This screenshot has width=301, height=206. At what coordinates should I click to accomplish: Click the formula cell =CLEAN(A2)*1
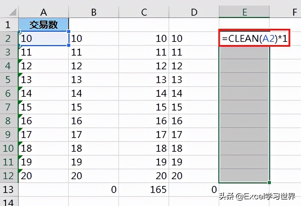tap(254, 38)
